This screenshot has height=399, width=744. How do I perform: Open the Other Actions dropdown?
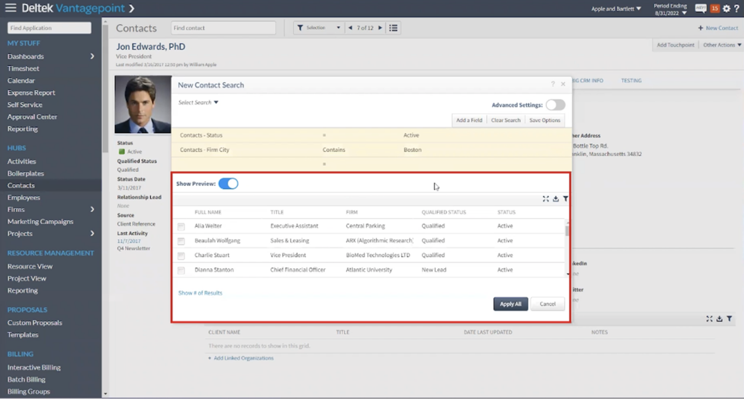(x=722, y=45)
